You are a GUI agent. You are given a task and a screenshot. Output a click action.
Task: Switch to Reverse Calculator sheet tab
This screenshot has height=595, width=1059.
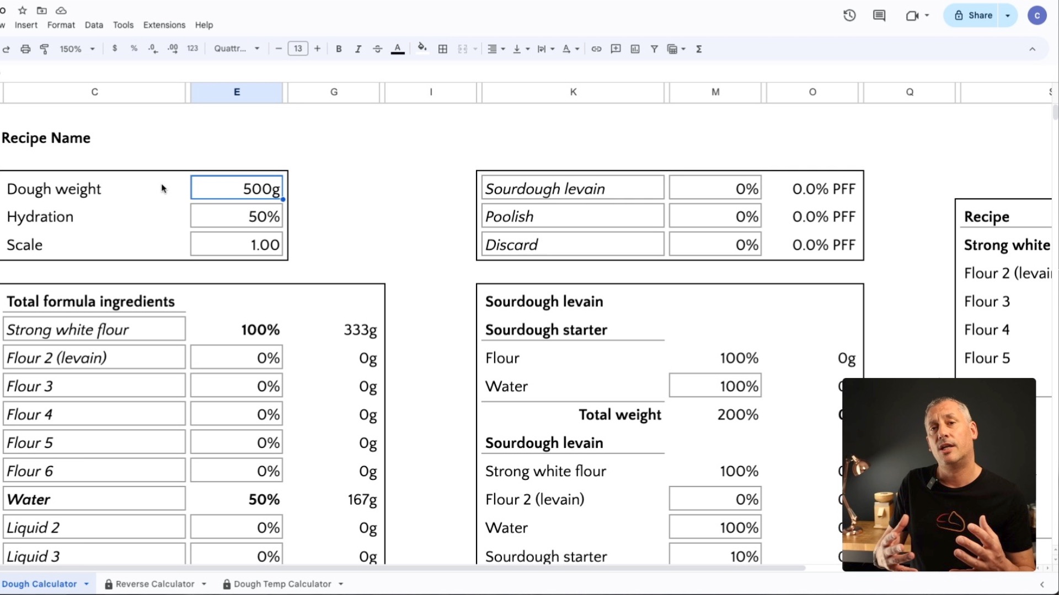coord(154,584)
